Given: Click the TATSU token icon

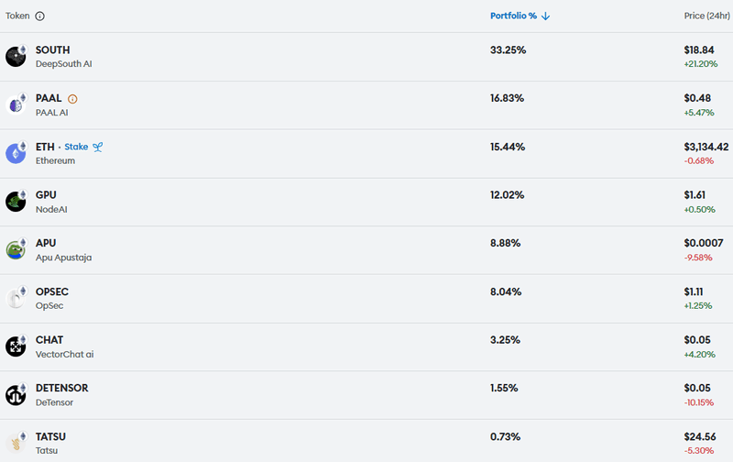Looking at the screenshot, I should 16,443.
